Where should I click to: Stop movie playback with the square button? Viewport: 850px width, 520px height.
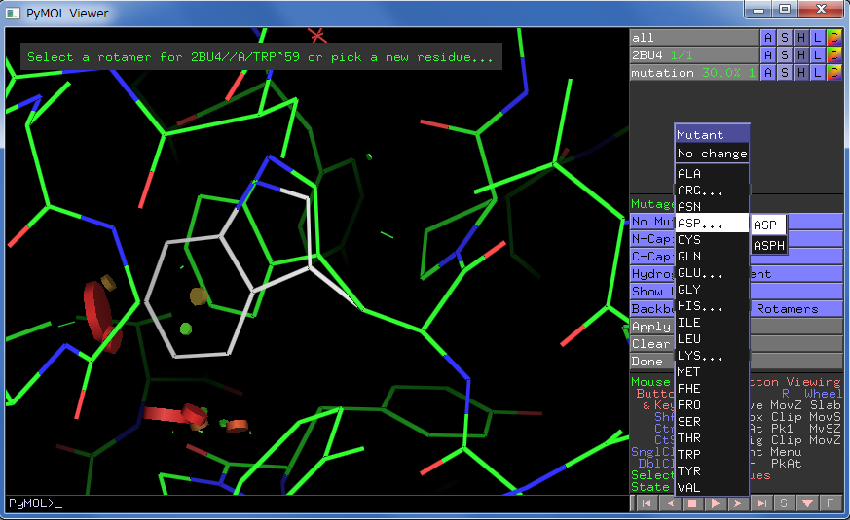click(x=692, y=503)
